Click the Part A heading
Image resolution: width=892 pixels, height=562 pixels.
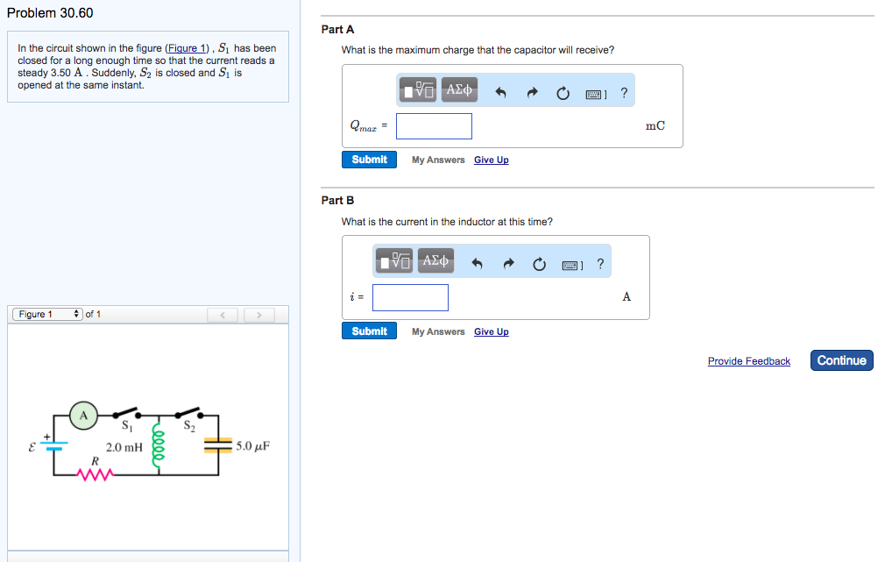(337, 30)
